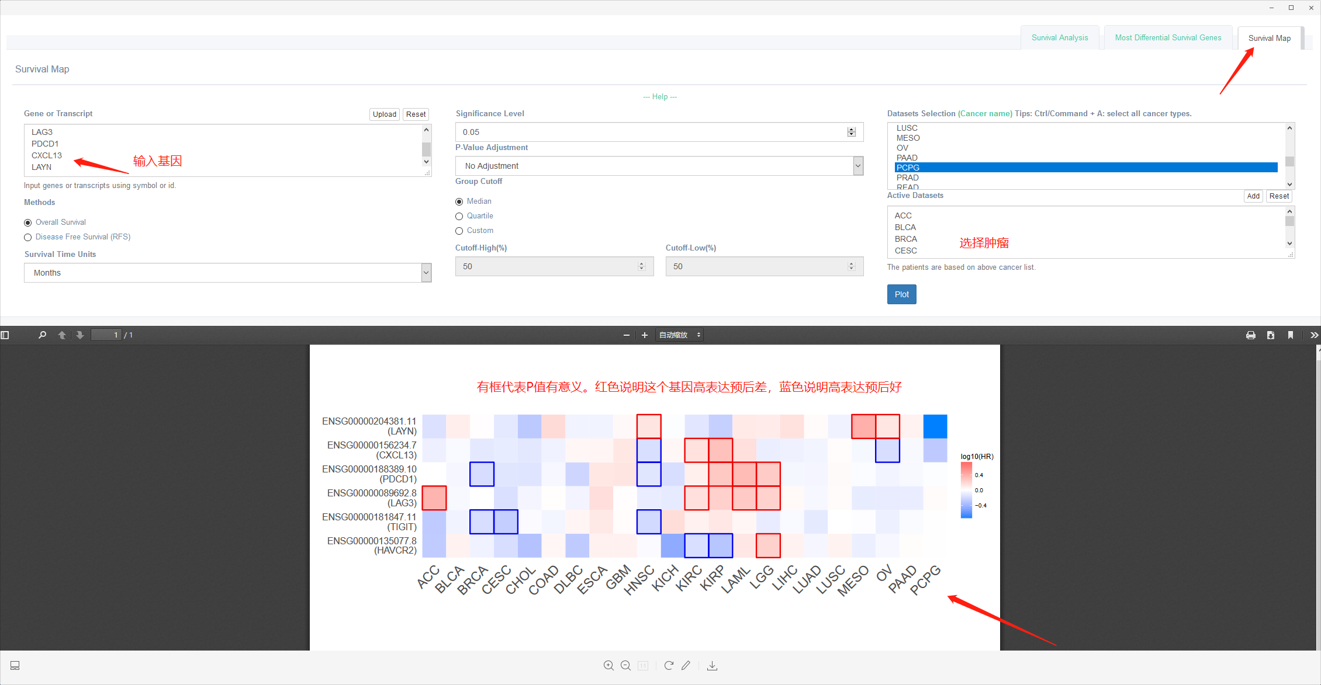The height and width of the screenshot is (685, 1321).
Task: Click the PDF download icon
Action: (1271, 335)
